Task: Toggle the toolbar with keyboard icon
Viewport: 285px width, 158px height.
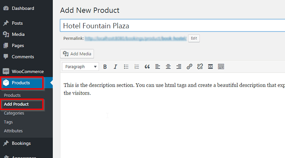Action: coord(221,67)
